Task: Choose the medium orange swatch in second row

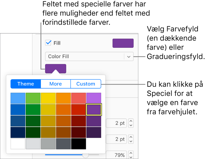Action: (x=63, y=110)
